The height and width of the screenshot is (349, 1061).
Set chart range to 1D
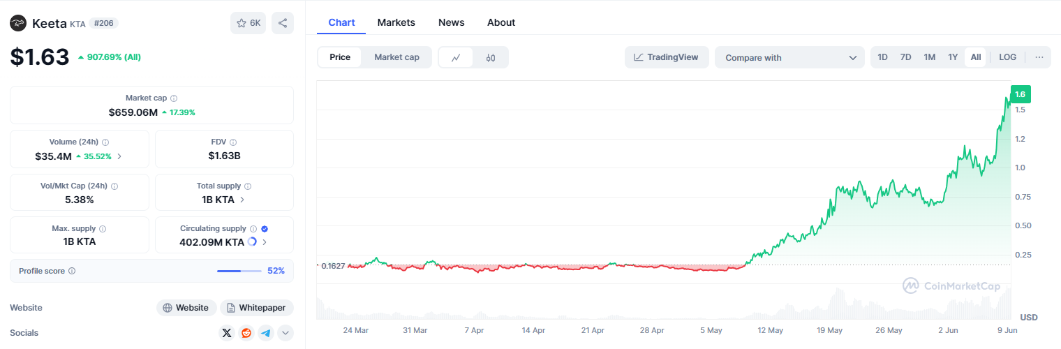coord(882,57)
